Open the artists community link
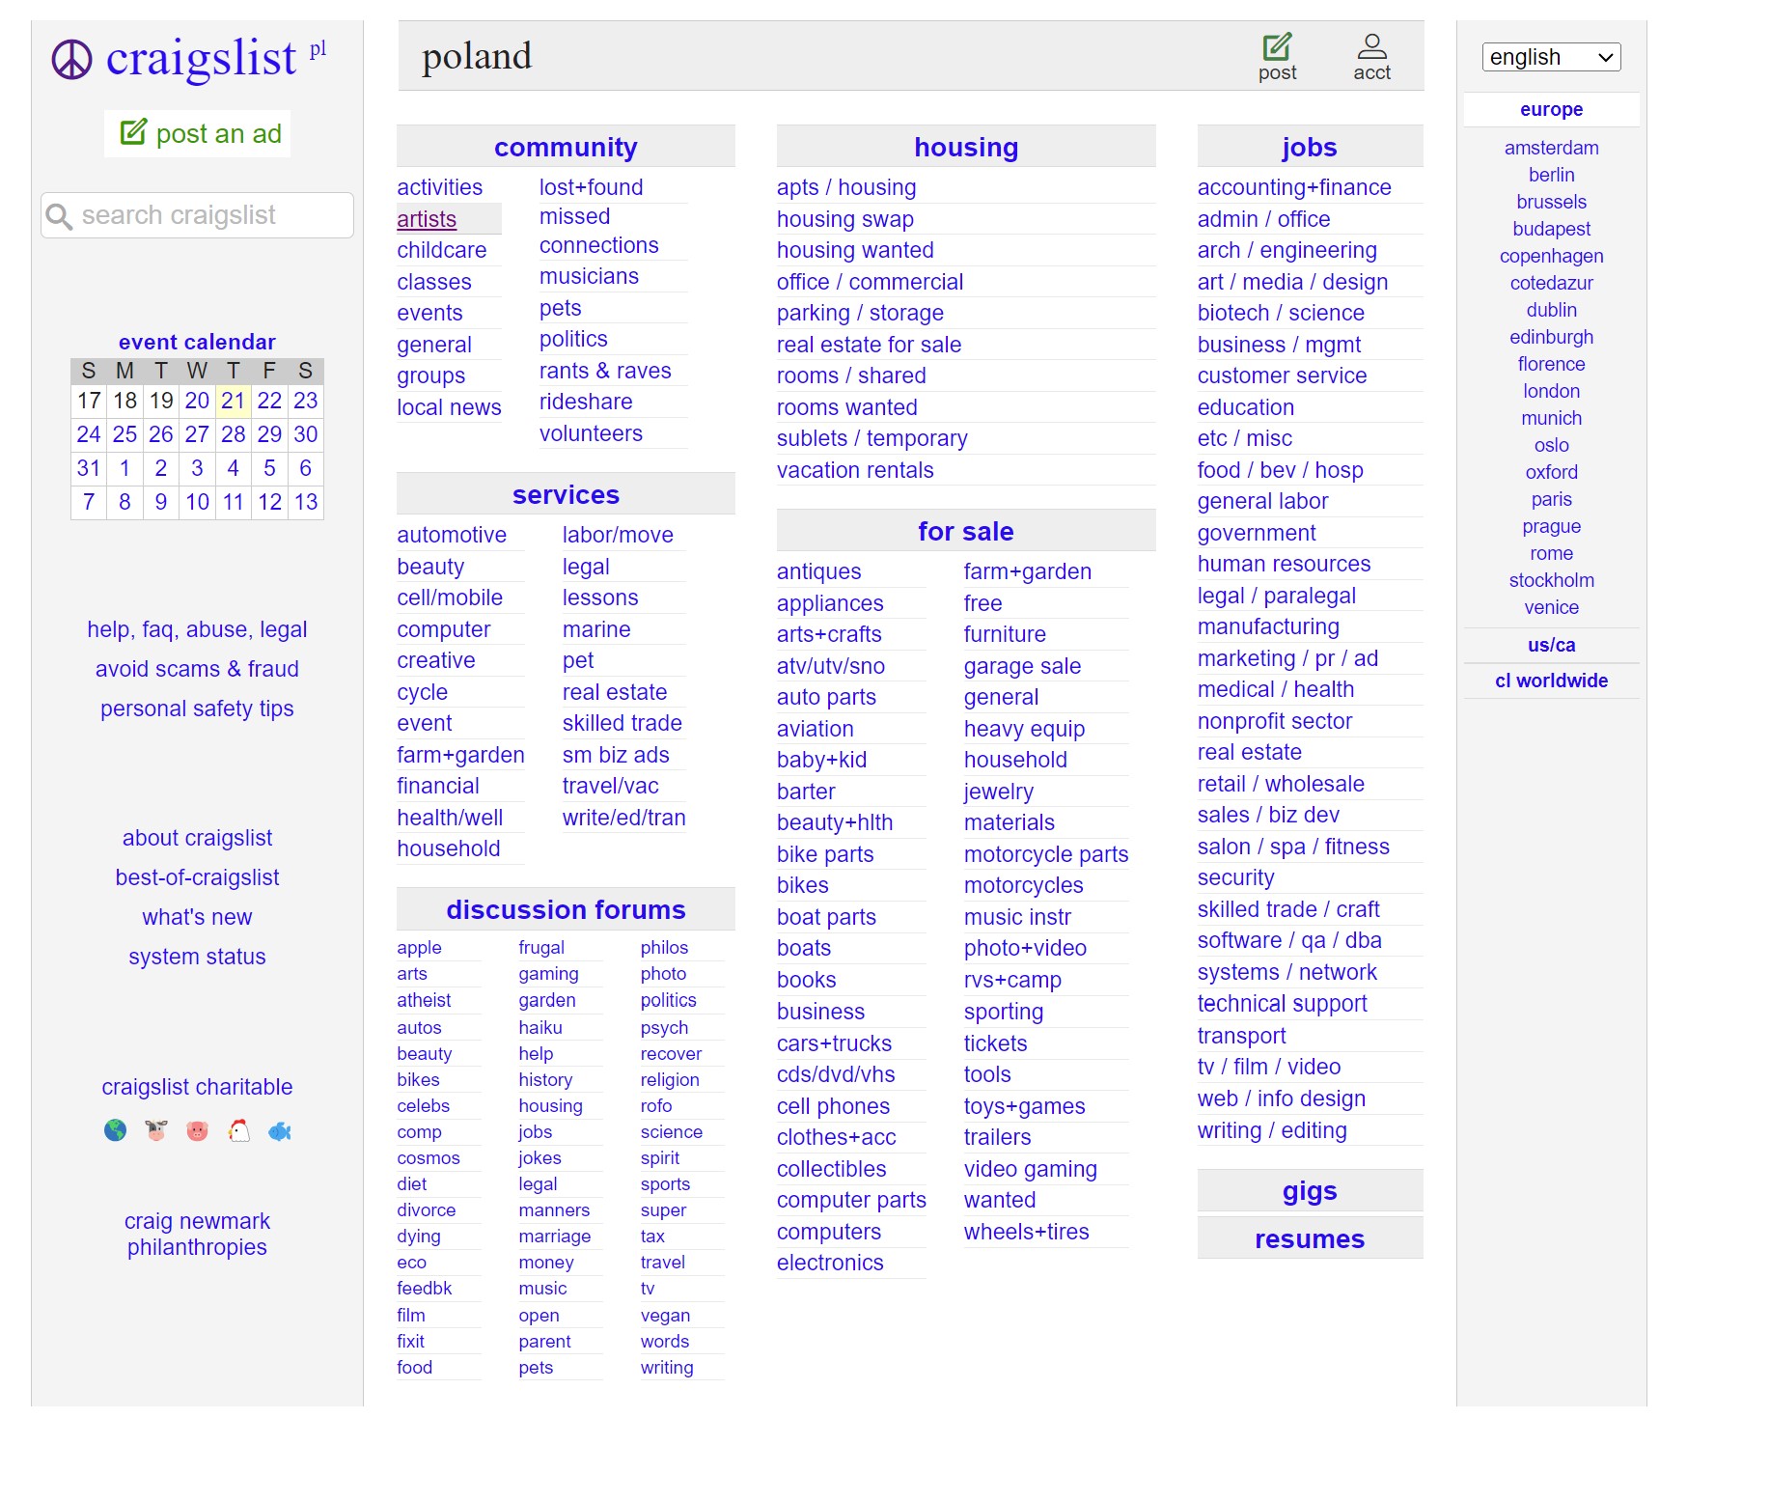1770x1501 pixels. [427, 219]
